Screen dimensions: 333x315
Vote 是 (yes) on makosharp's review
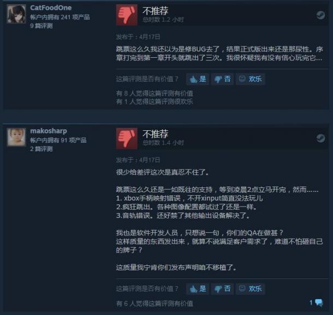tap(198, 289)
